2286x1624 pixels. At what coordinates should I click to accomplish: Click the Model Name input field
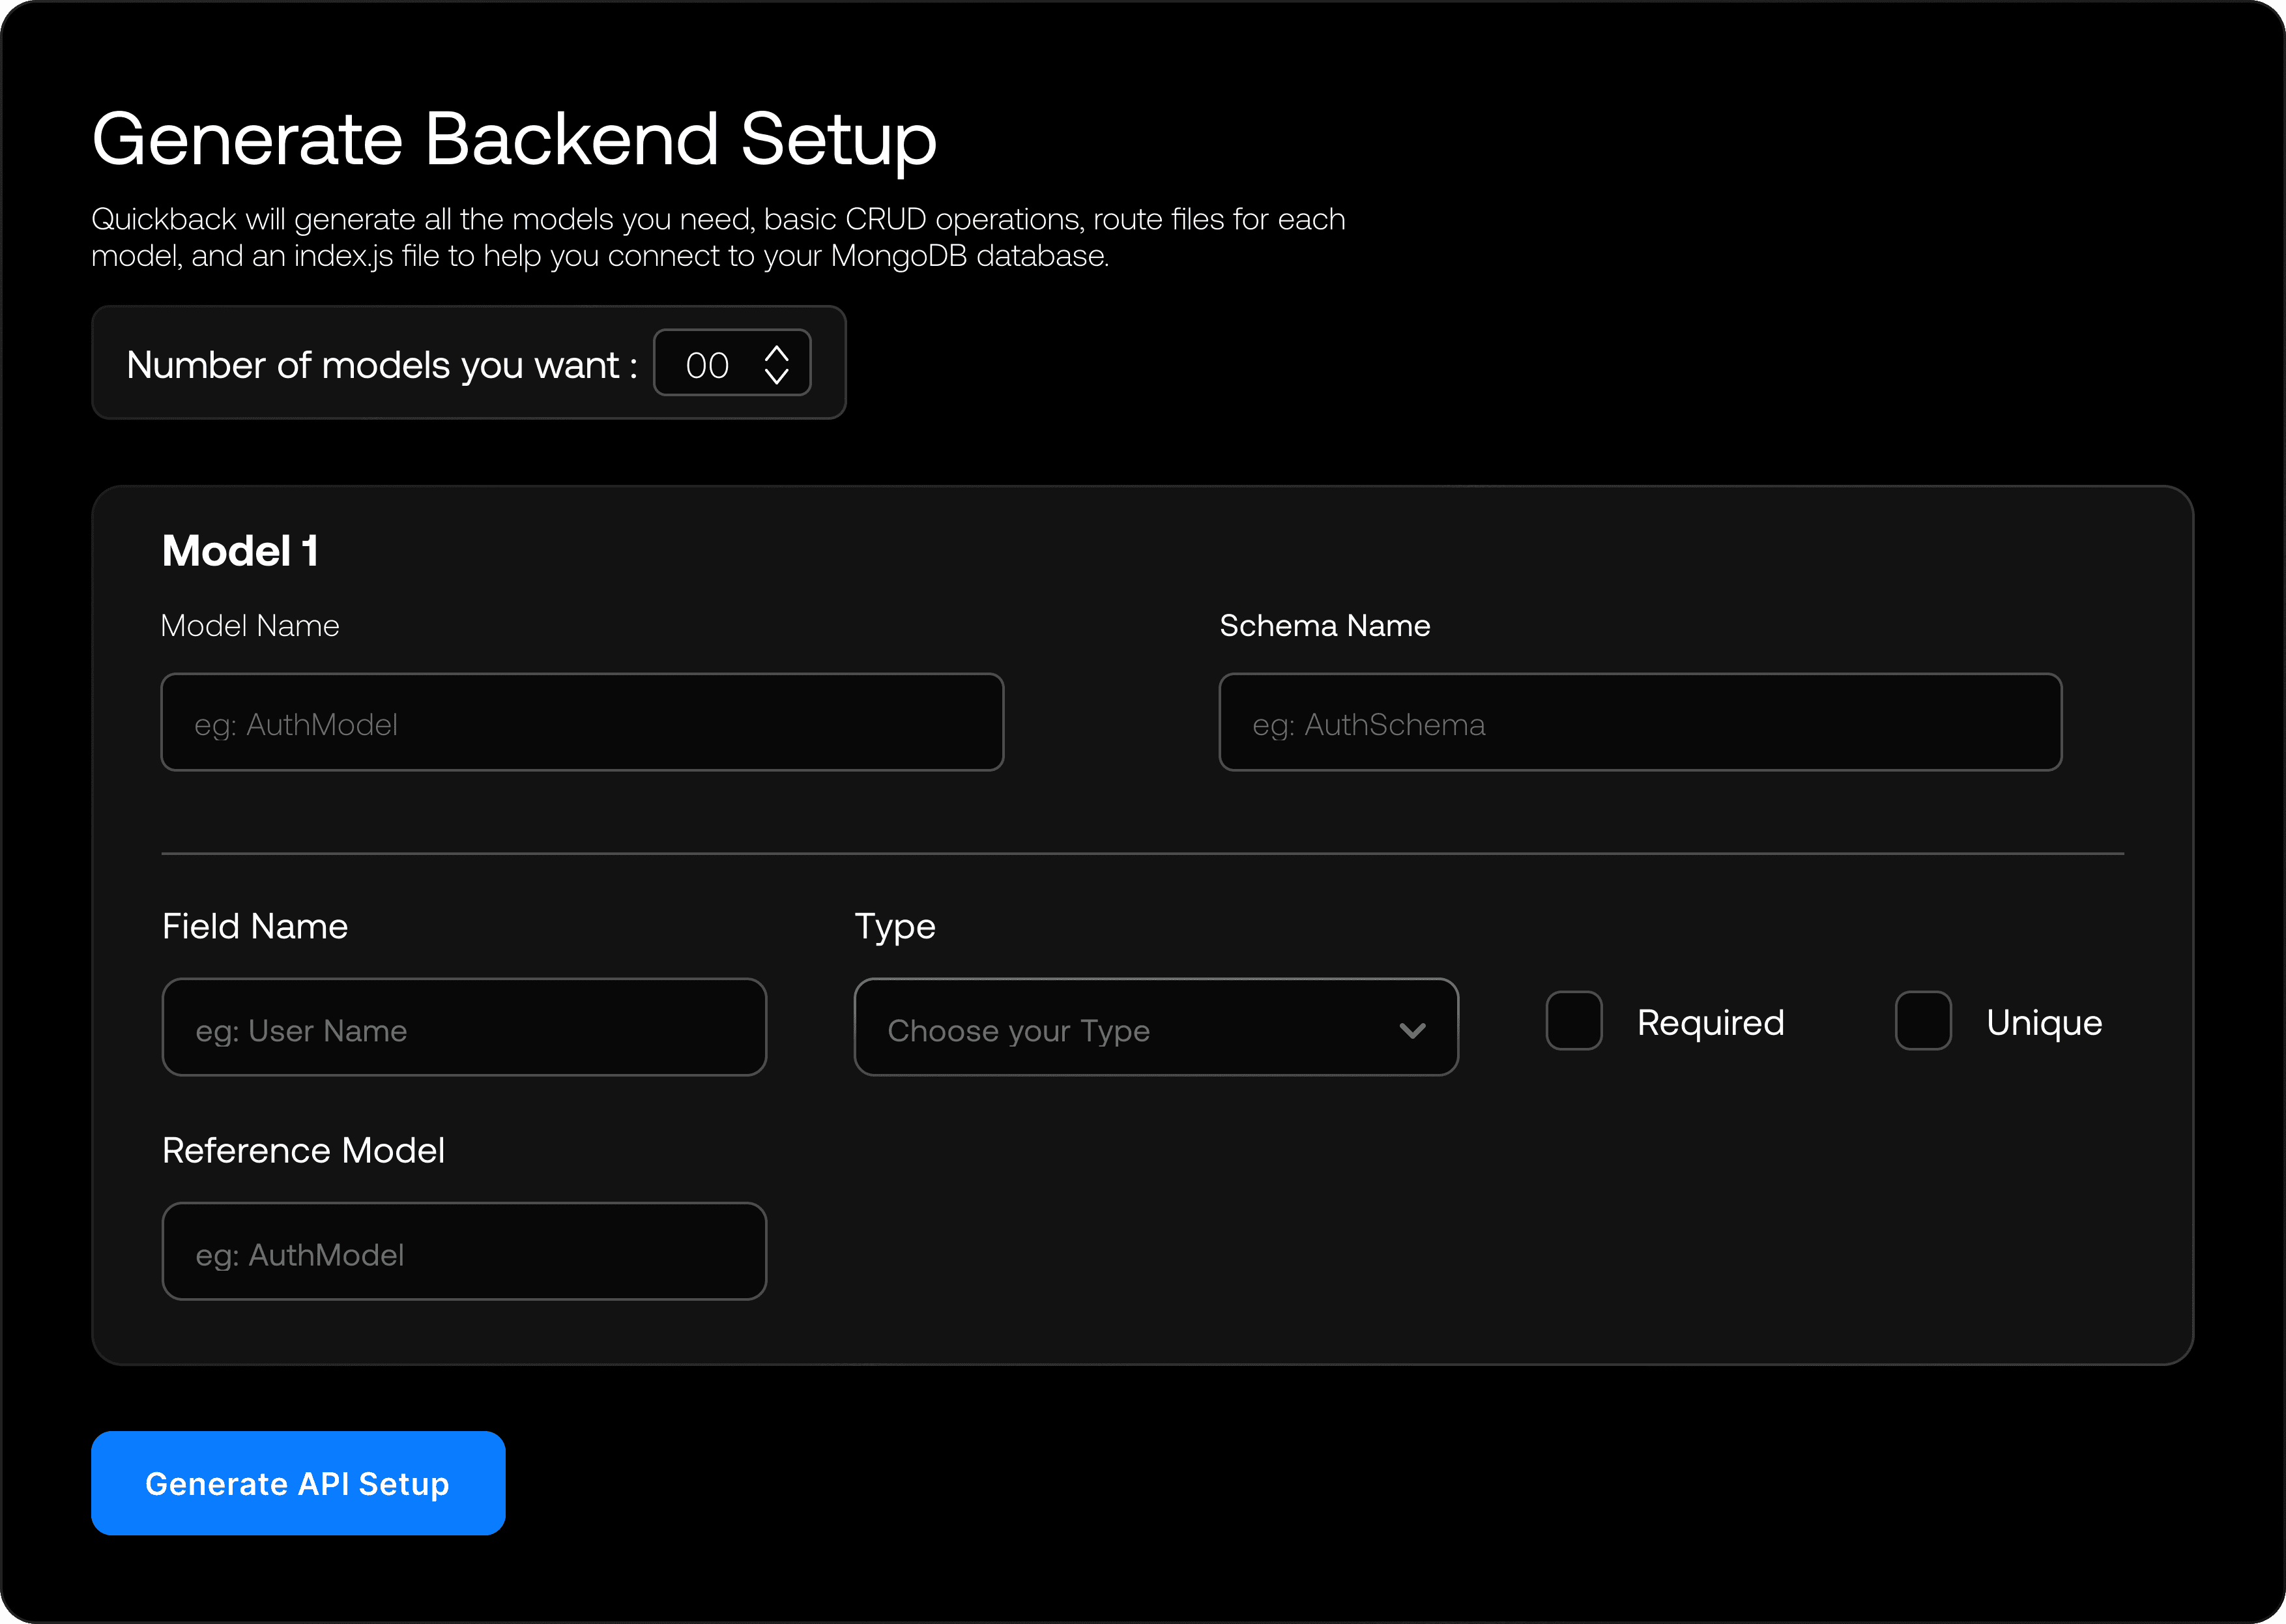click(582, 722)
